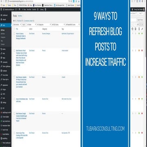Open the All SEO Scores dropdown

(x=58, y=24)
